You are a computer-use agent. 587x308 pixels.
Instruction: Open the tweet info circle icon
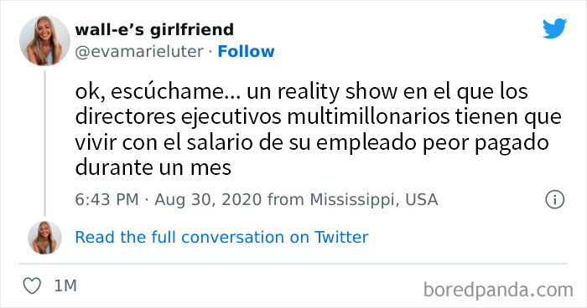(554, 199)
